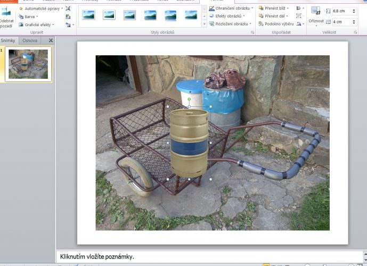Switch to the Snímky slides tab
367x266 pixels.
click(x=8, y=40)
